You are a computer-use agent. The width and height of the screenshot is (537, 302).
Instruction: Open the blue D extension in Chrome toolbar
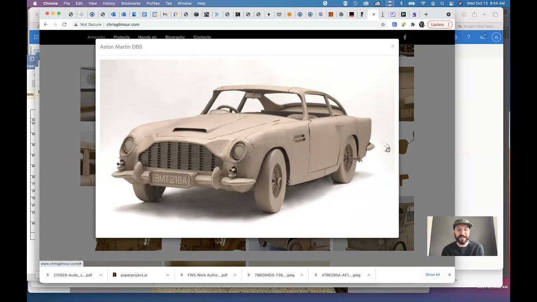pos(394,25)
